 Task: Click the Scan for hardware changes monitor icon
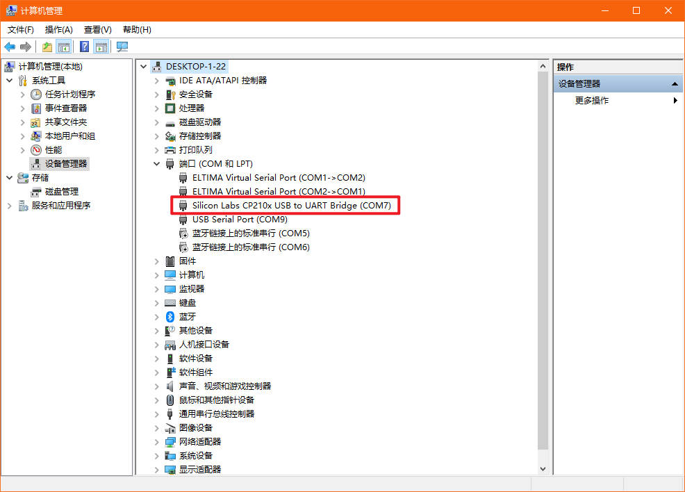pyautogui.click(x=122, y=47)
